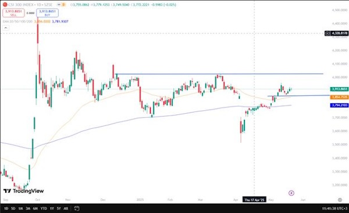Open the go-to-date calendar icon

point(77,208)
